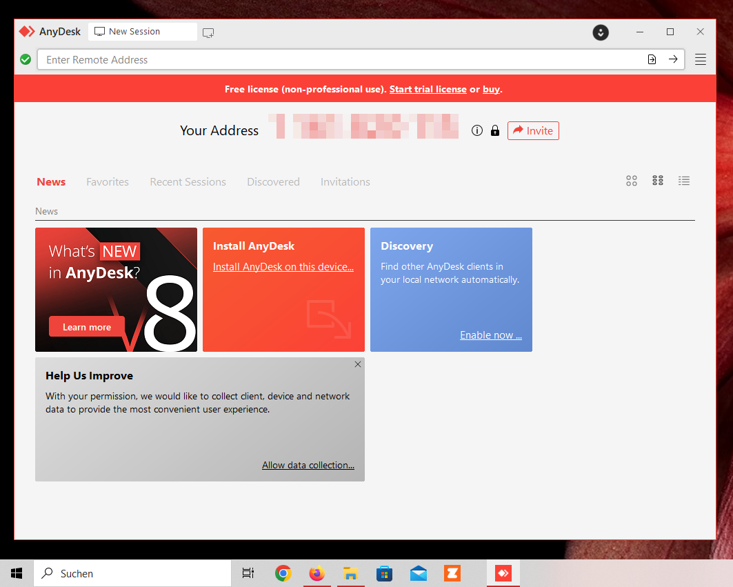Image resolution: width=733 pixels, height=587 pixels.
Task: Open the hamburger main menu
Action: coord(701,59)
